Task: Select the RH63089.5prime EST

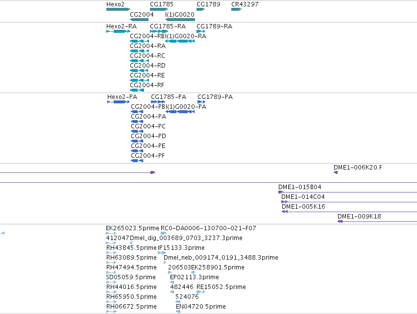Action: (x=111, y=263)
